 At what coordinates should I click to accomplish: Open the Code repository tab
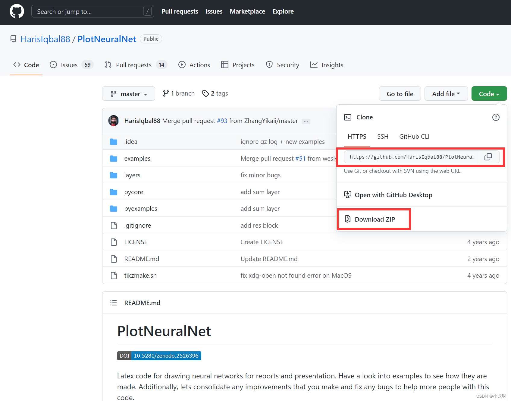click(x=26, y=65)
